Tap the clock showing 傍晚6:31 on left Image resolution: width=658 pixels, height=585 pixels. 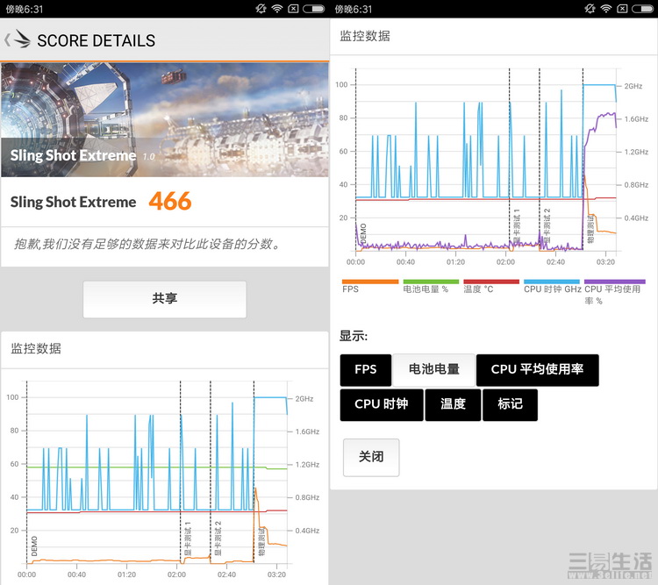pos(24,10)
